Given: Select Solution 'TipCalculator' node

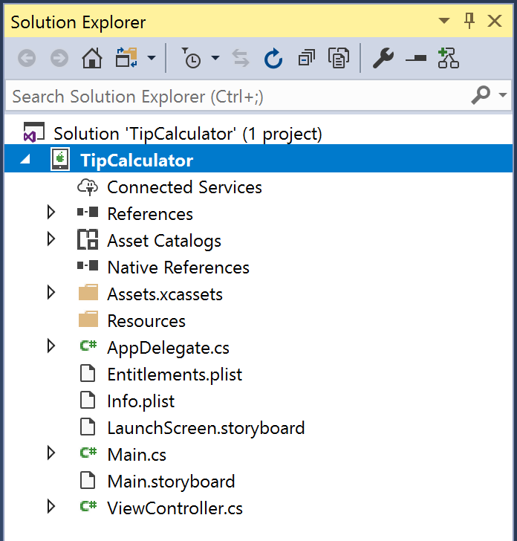Looking at the screenshot, I should 188,134.
